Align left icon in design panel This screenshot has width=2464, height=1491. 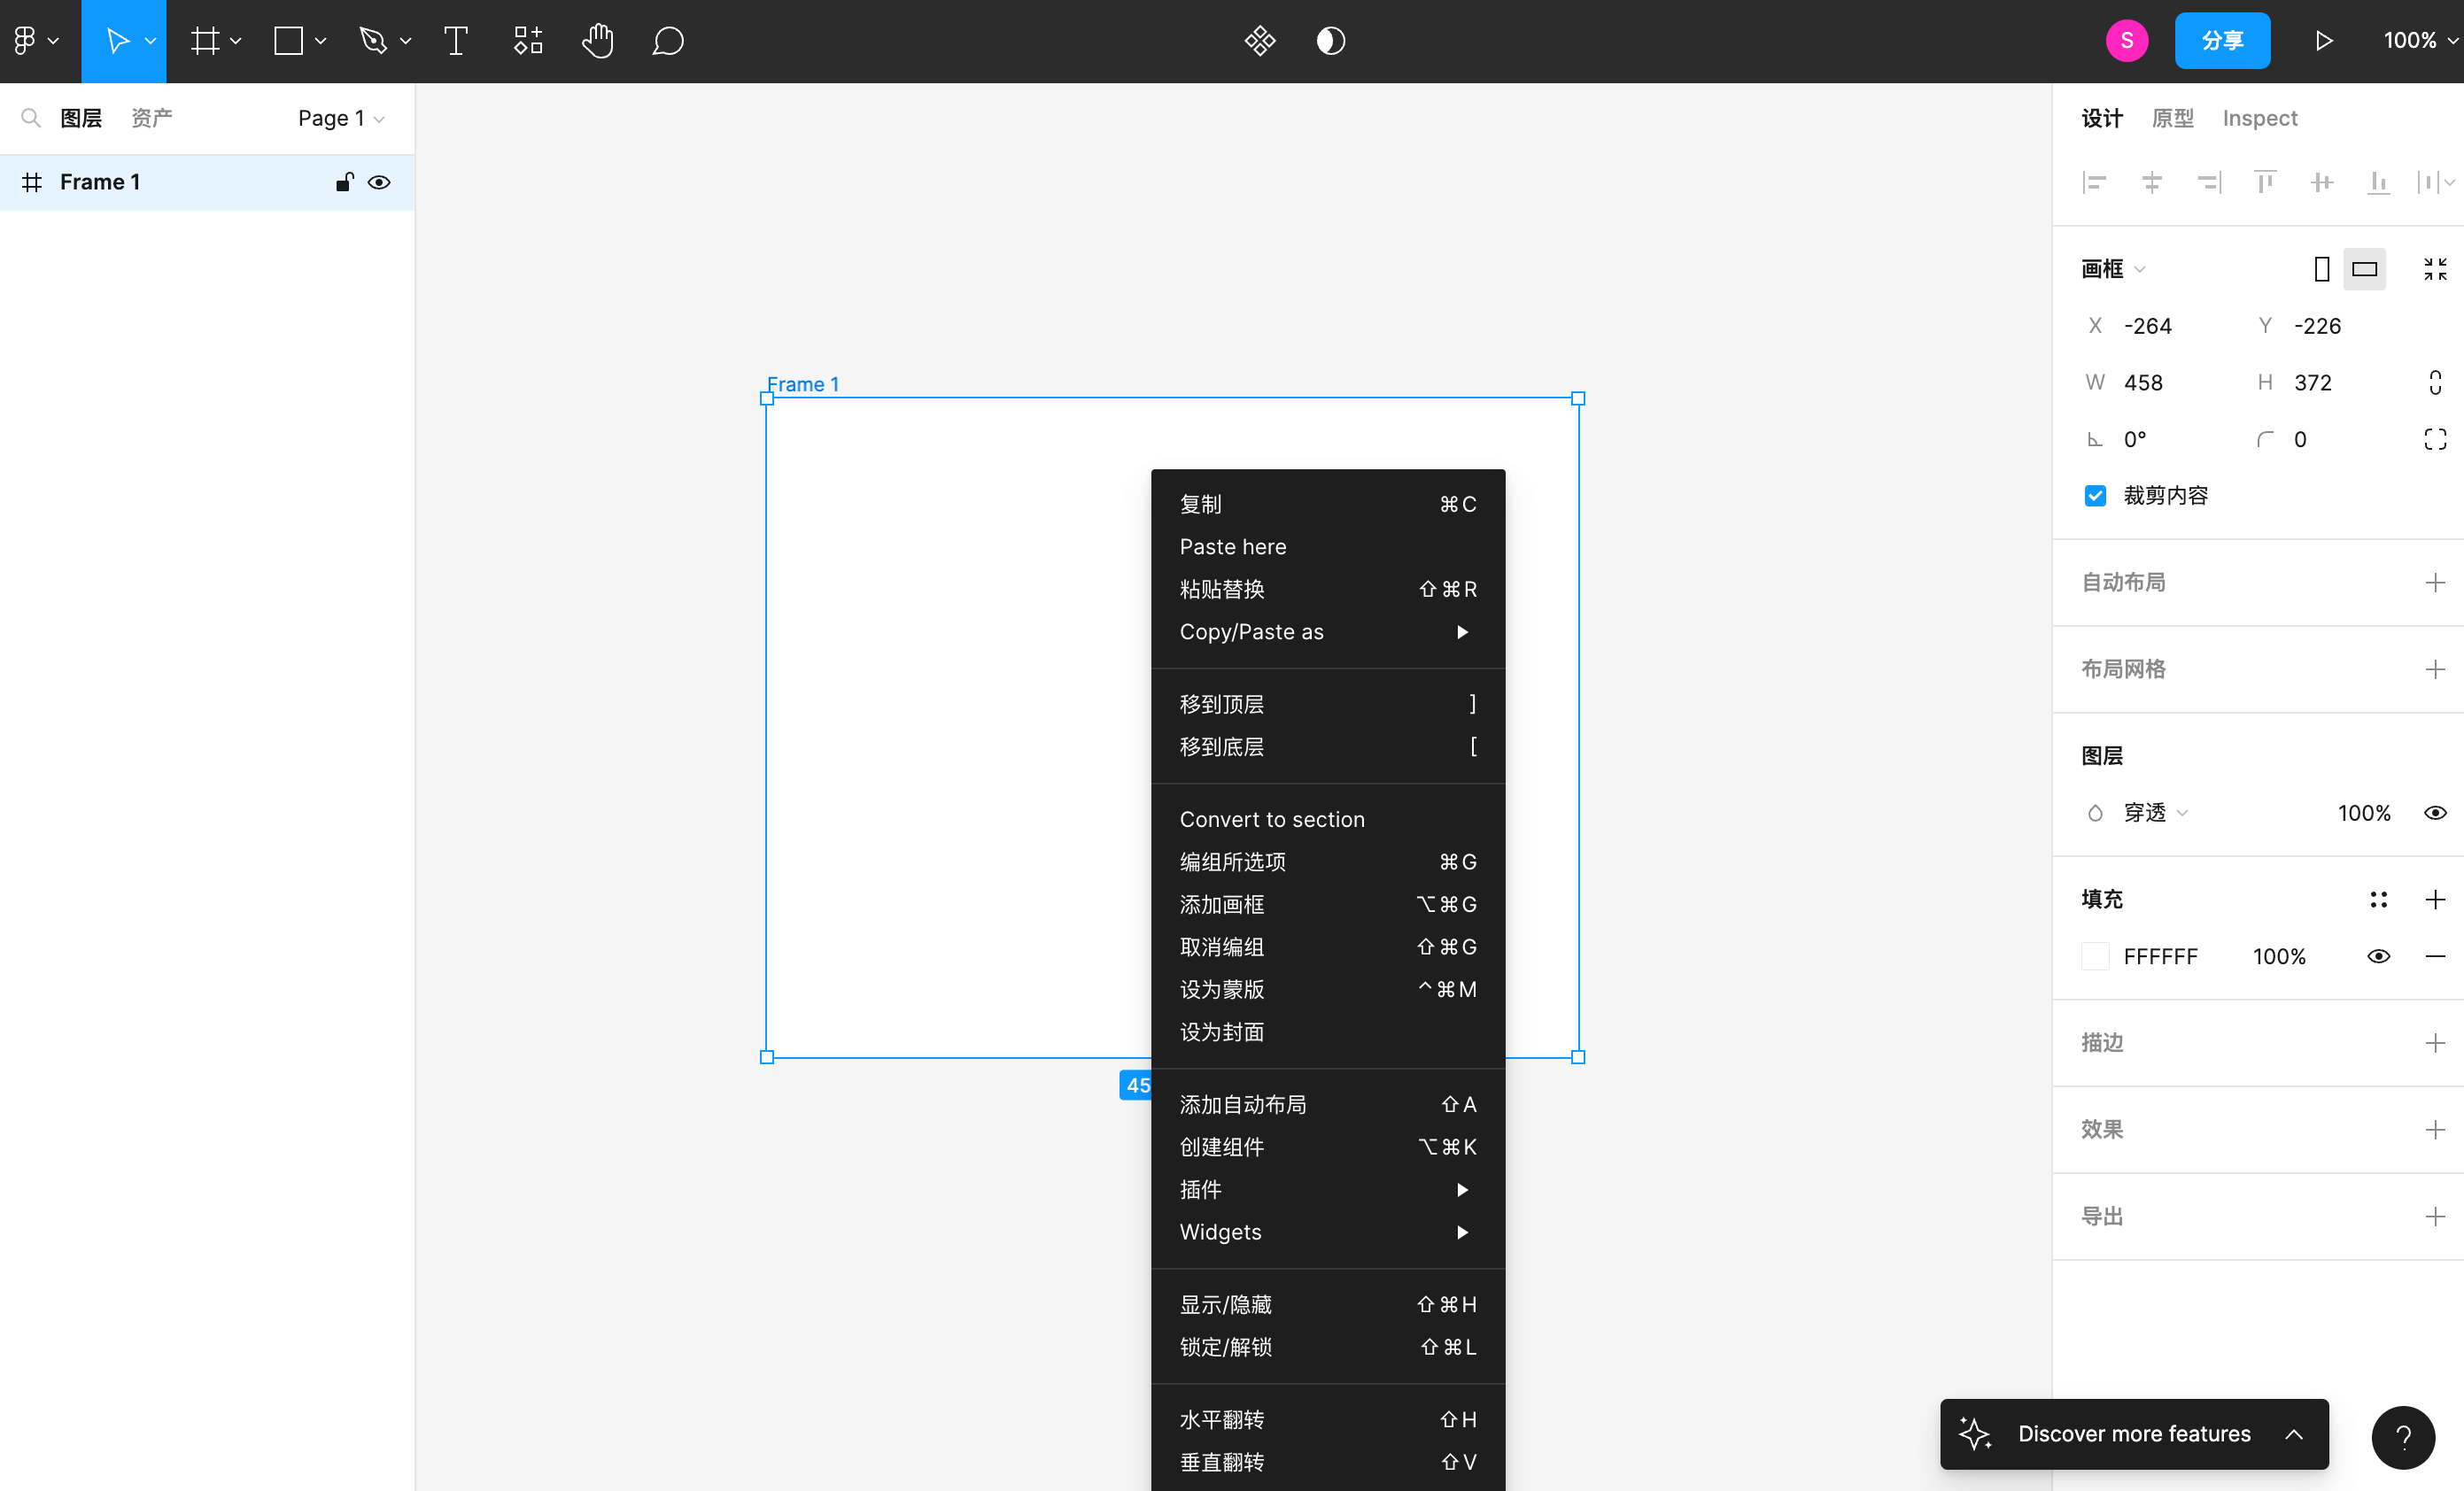tap(2094, 182)
